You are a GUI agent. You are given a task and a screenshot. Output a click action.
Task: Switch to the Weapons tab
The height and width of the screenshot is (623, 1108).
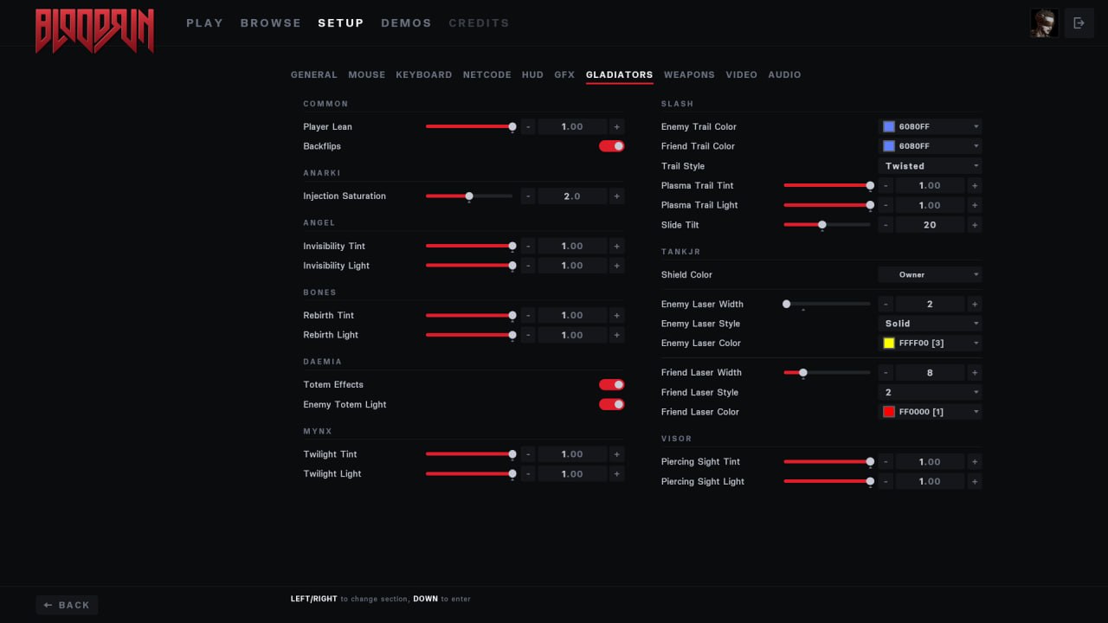[x=689, y=75]
